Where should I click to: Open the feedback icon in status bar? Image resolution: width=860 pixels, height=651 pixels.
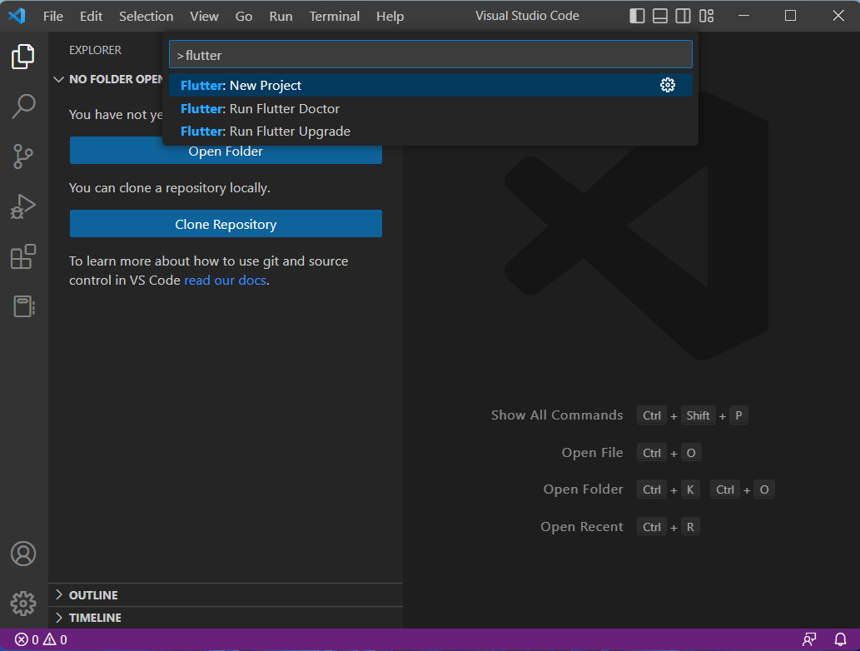[809, 639]
